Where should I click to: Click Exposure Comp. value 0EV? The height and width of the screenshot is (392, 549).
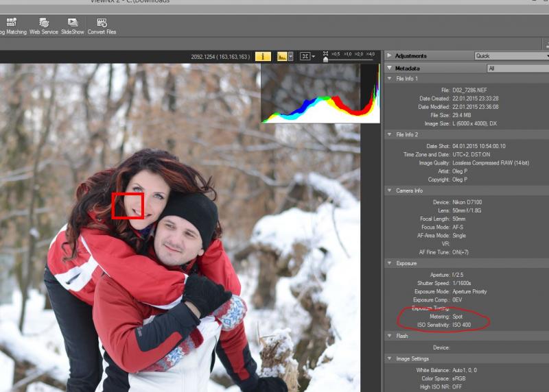click(x=457, y=300)
